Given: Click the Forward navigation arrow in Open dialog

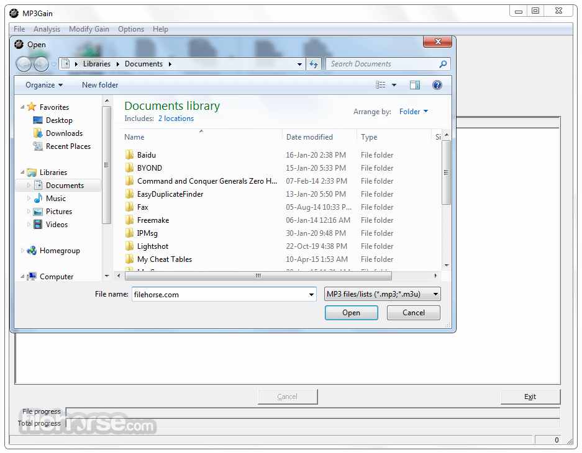Looking at the screenshot, I should pyautogui.click(x=41, y=64).
